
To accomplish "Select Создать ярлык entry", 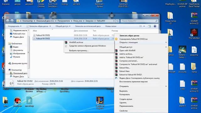I will (126, 99).
